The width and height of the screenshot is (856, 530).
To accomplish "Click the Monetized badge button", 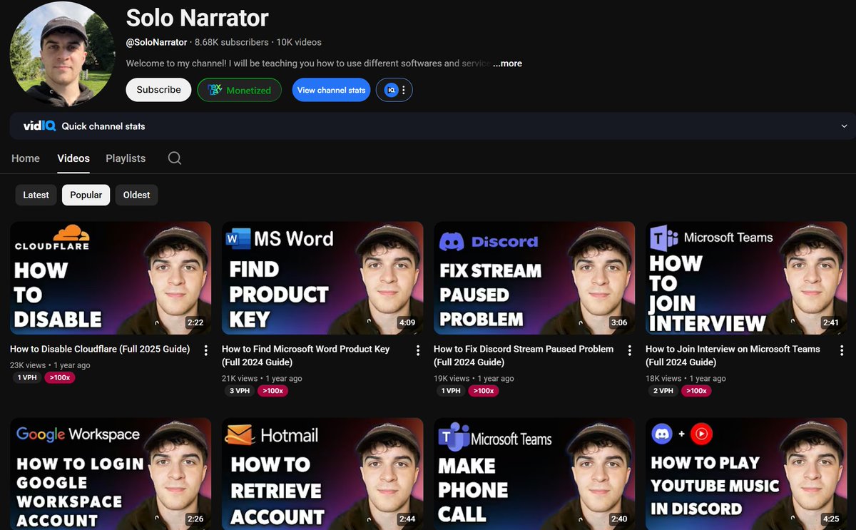I will coord(239,90).
